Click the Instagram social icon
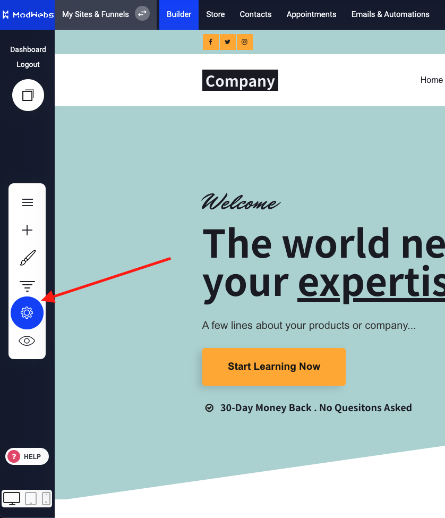The height and width of the screenshot is (518, 445). (x=245, y=42)
